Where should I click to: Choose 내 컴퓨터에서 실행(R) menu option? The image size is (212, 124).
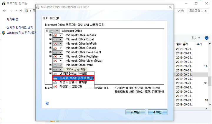click(73, 74)
